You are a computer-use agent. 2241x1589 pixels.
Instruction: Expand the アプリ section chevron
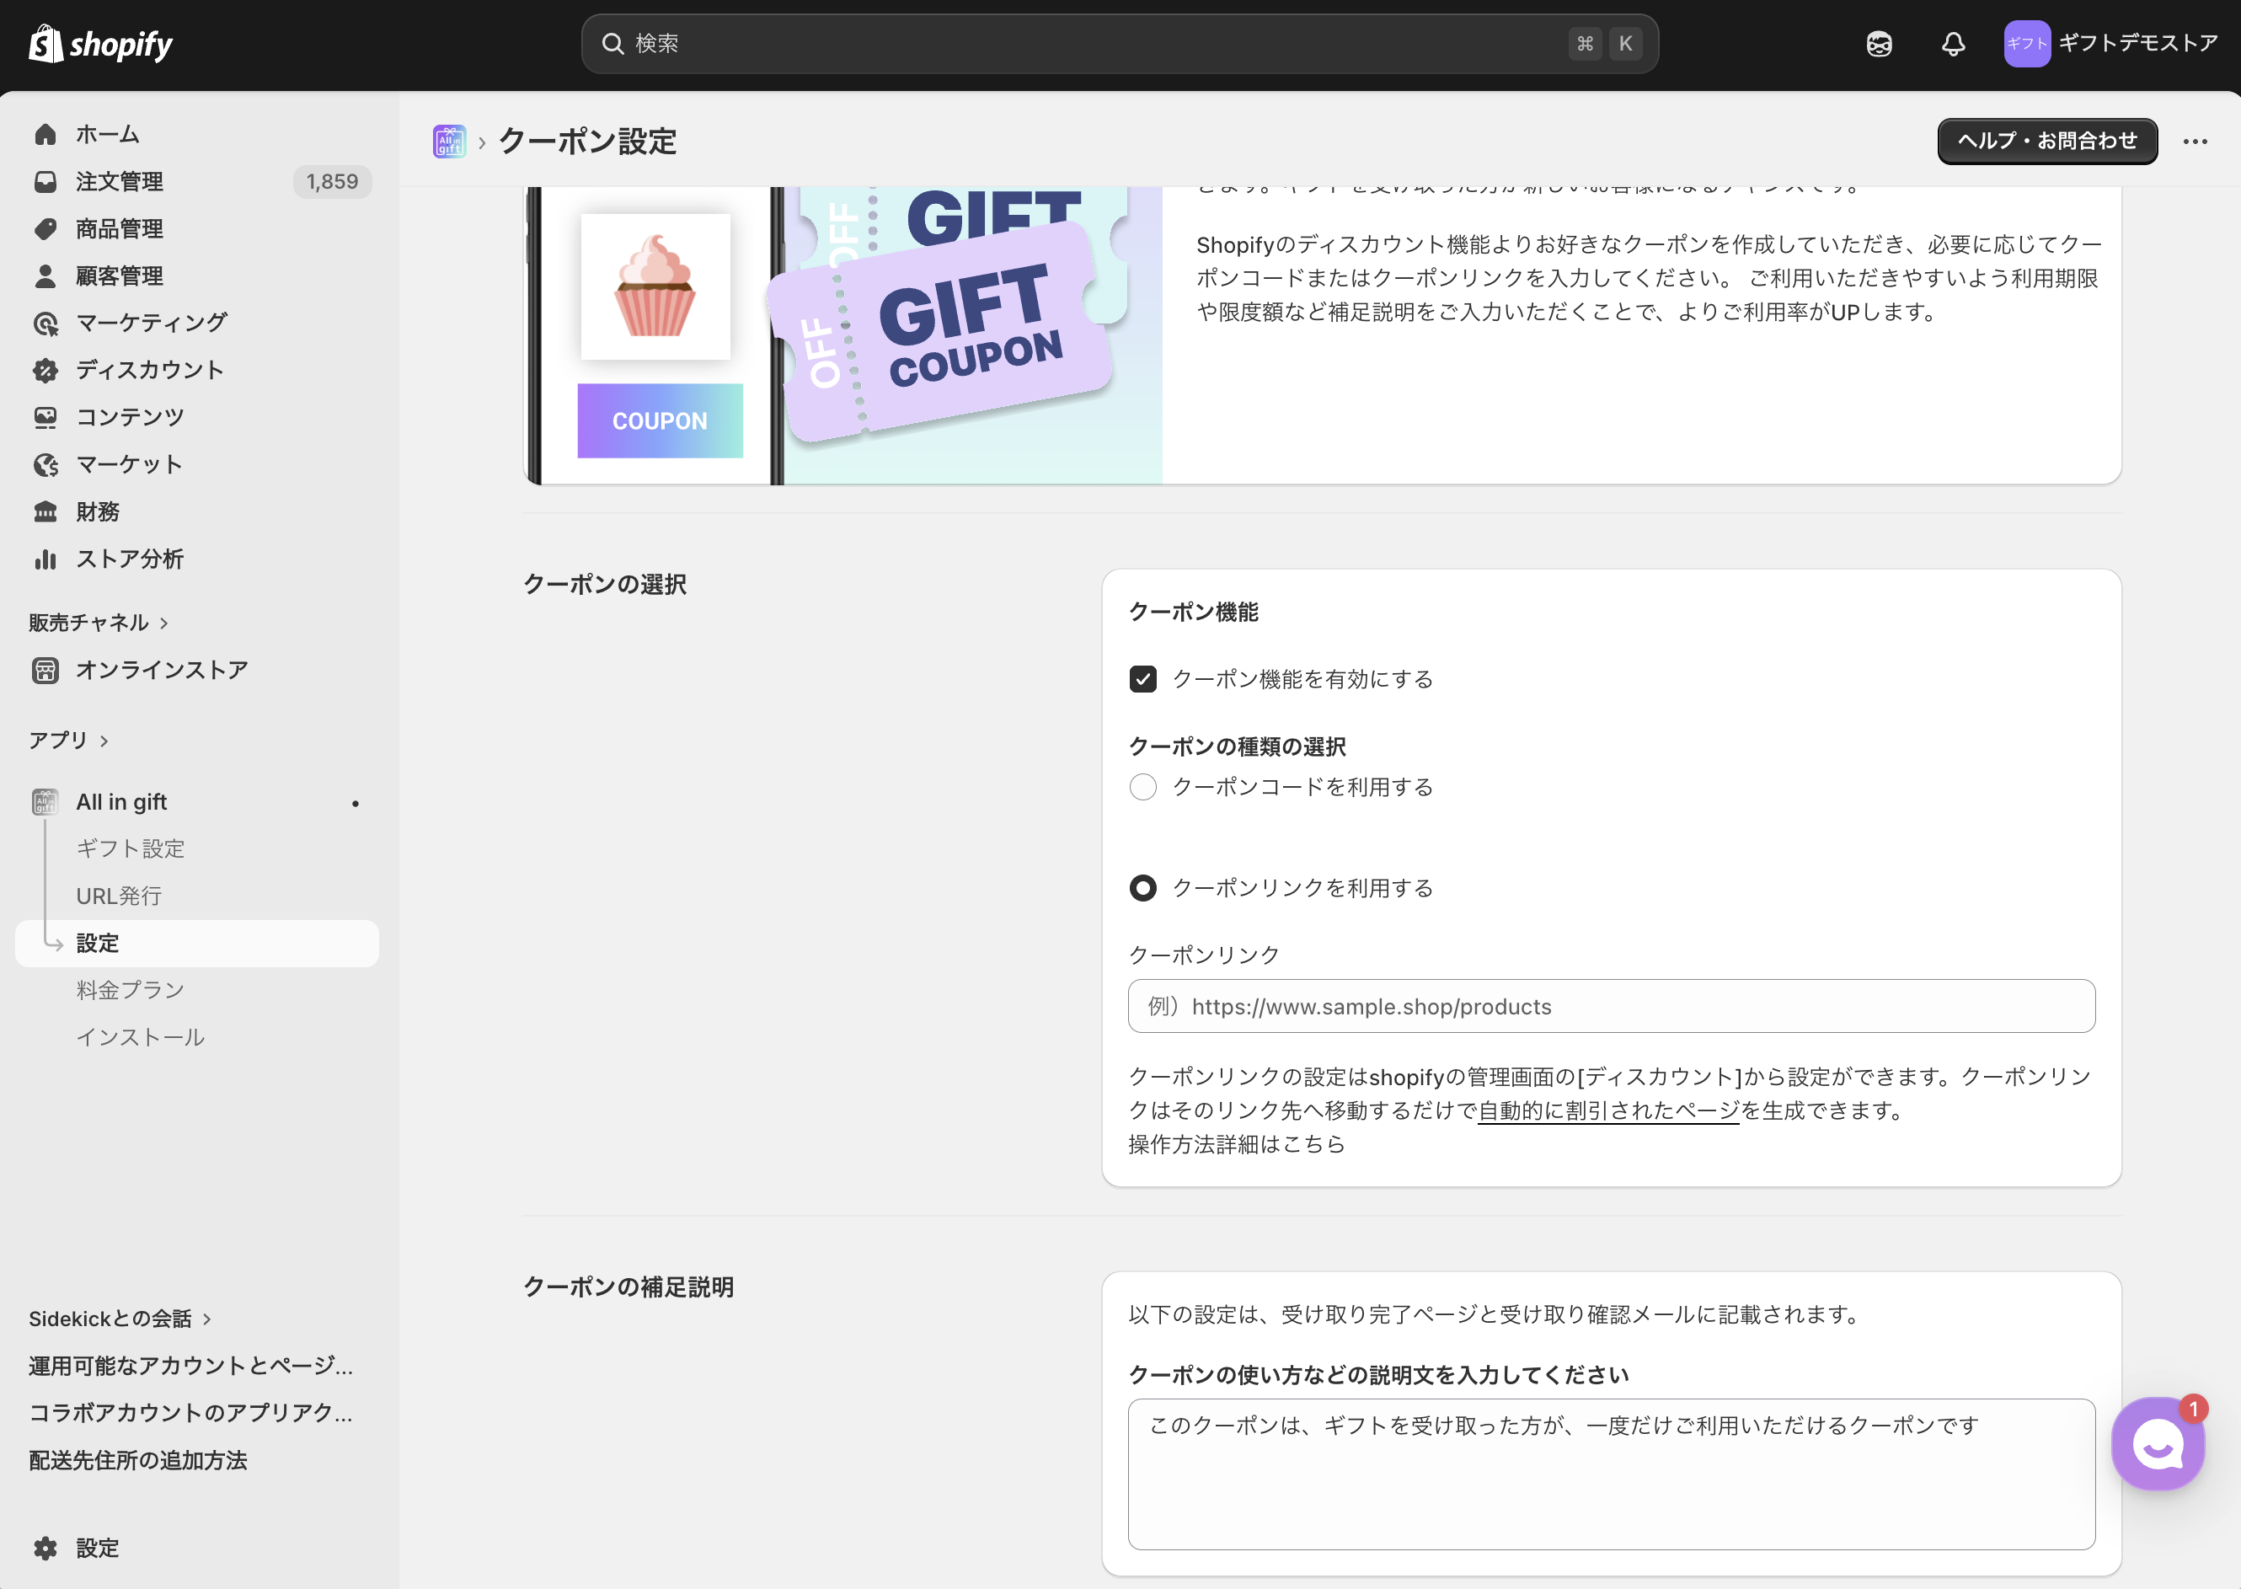104,741
